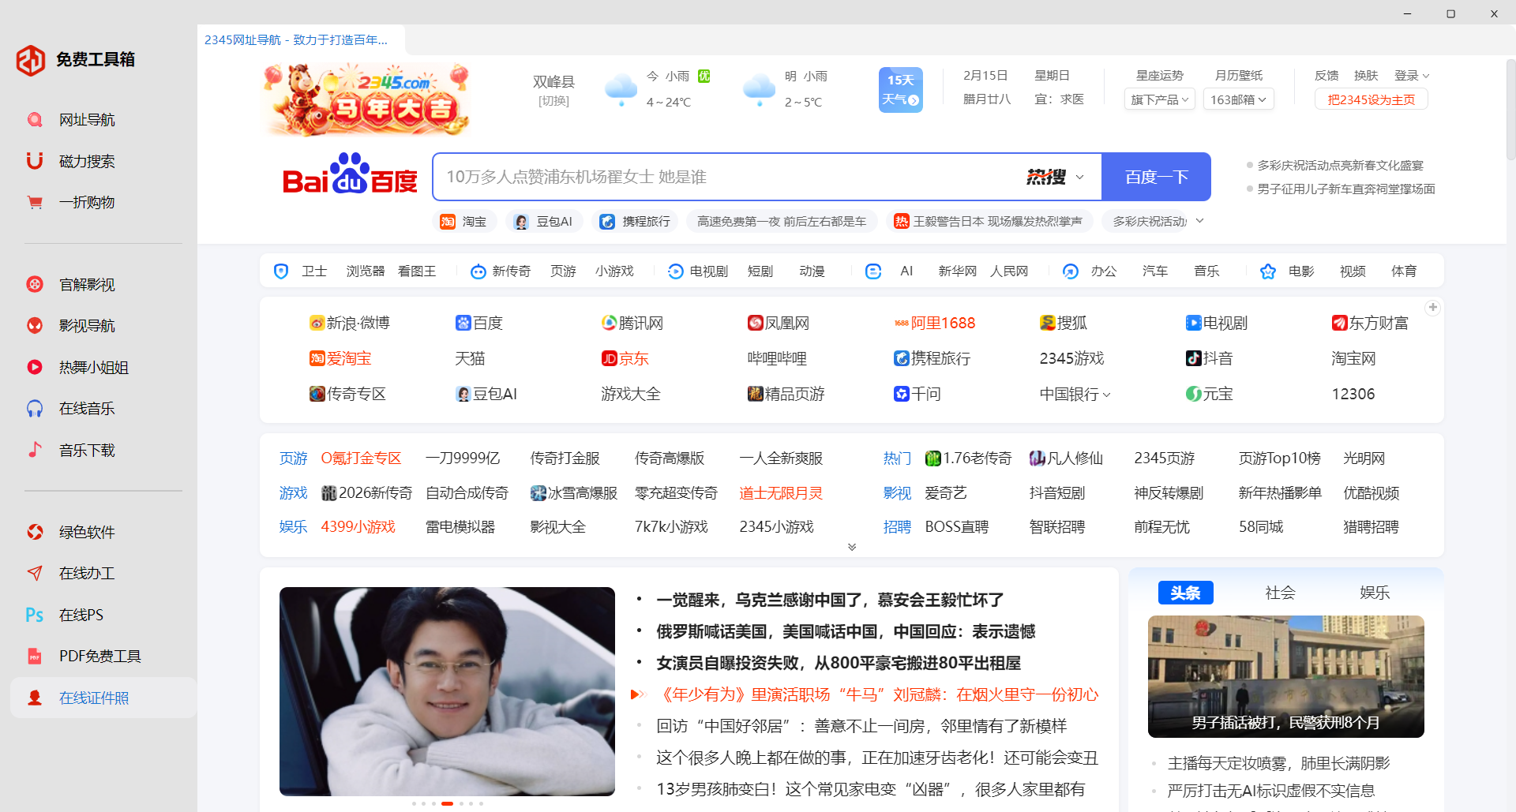Click the 磁力搜索 magnet icon
The height and width of the screenshot is (812, 1516).
(x=35, y=161)
